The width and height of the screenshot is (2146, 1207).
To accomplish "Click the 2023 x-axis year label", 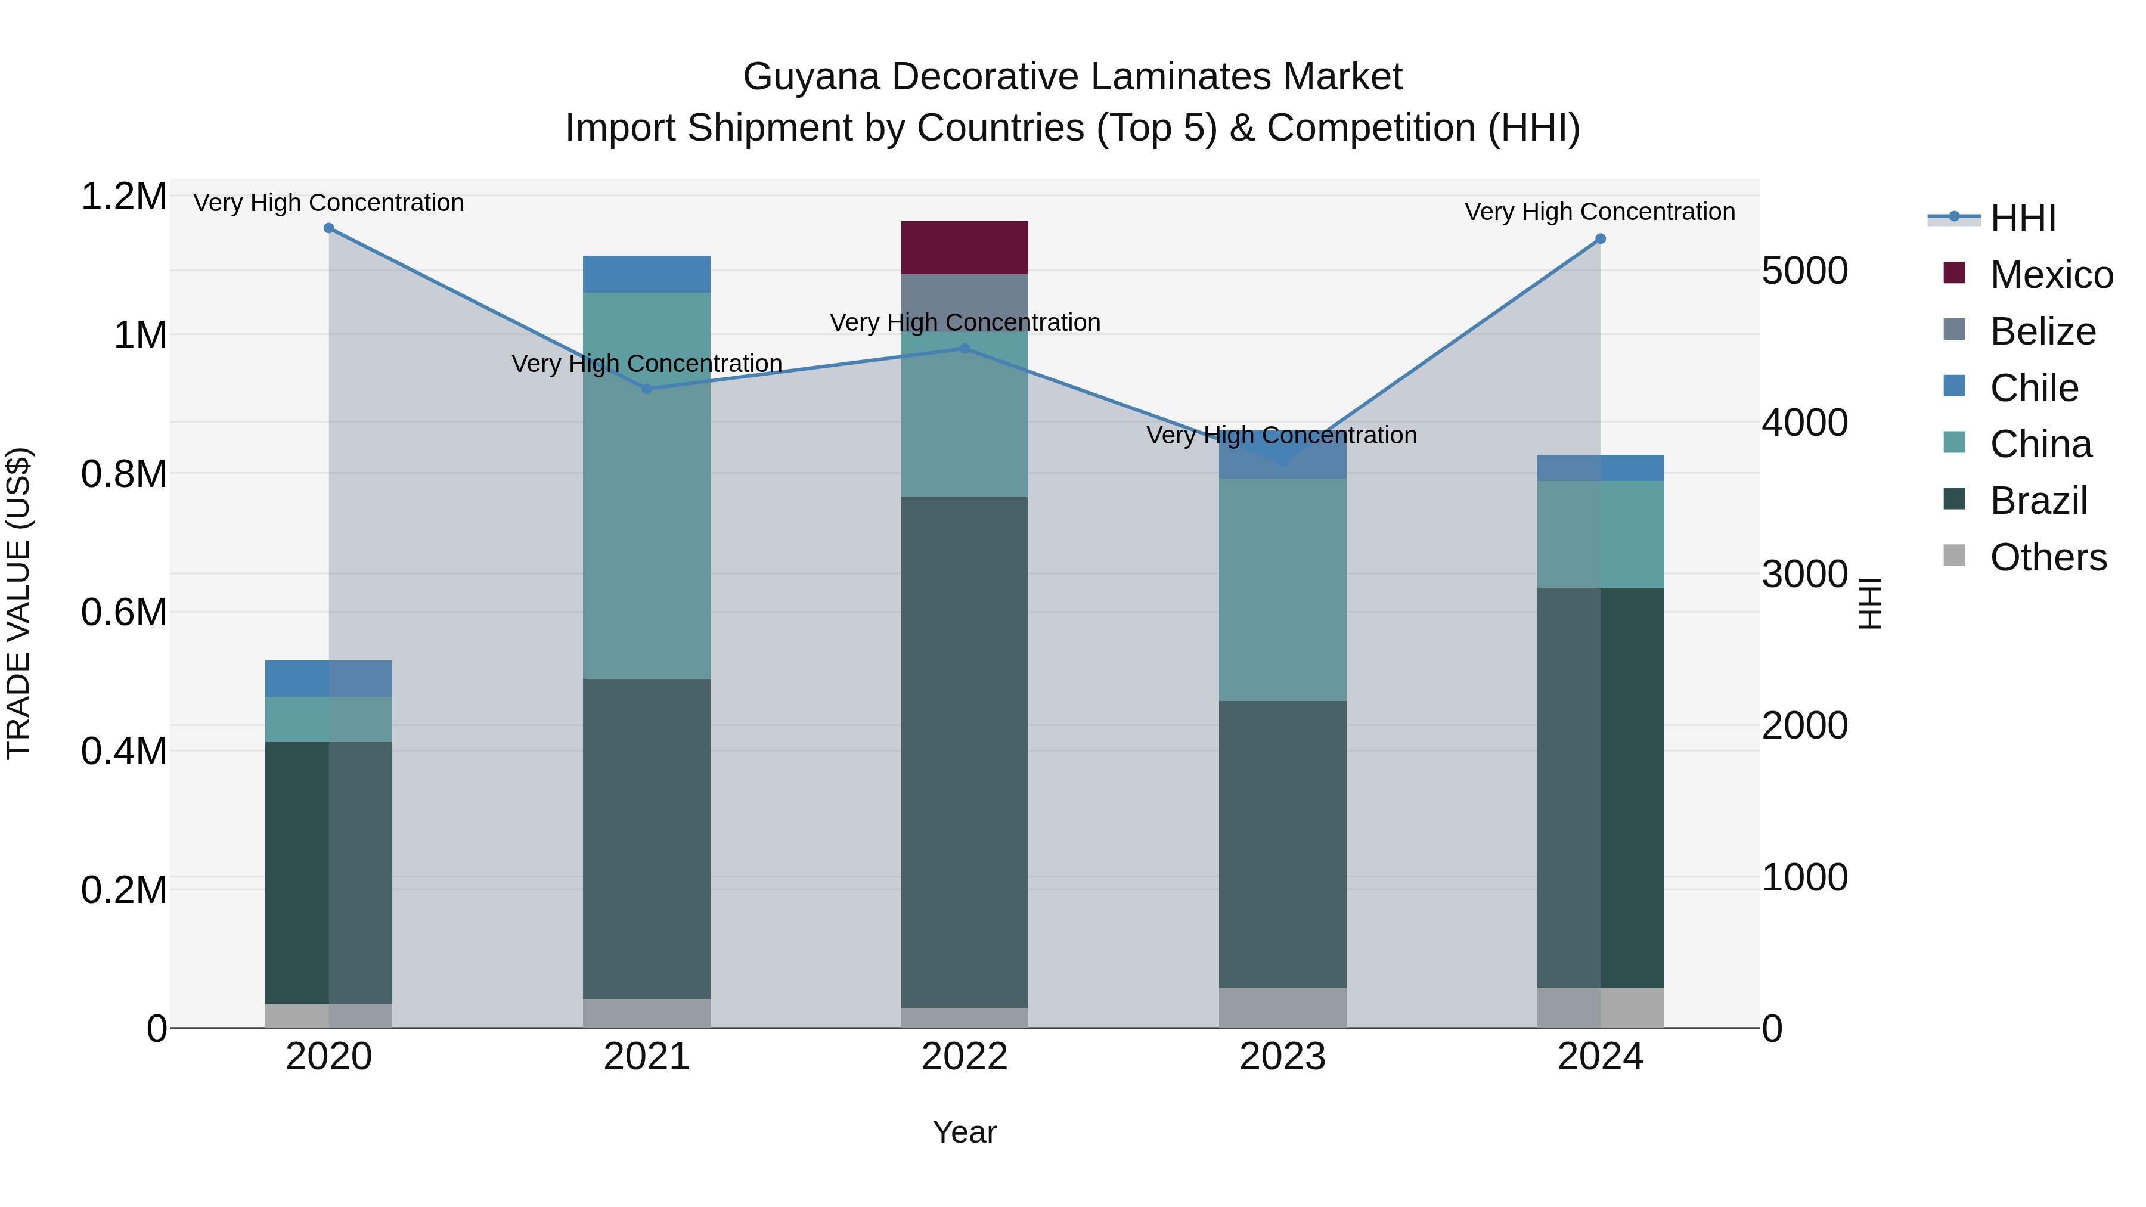I will pos(1282,1057).
